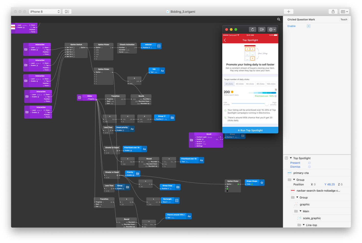Start screen recording in the viewer window

click(x=262, y=29)
